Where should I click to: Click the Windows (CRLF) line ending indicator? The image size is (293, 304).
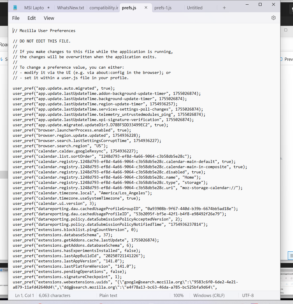tap(209, 296)
